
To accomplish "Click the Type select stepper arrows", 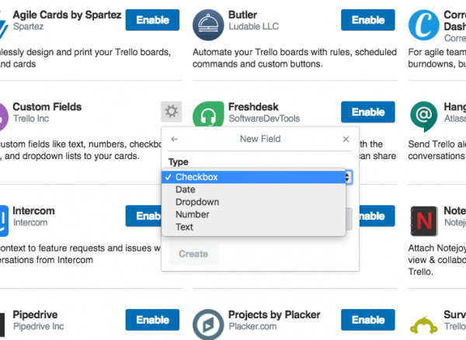I will pyautogui.click(x=348, y=177).
